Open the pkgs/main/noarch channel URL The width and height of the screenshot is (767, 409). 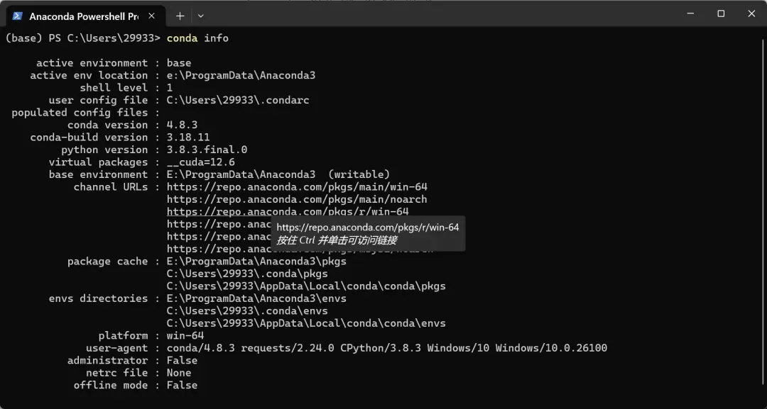click(297, 199)
